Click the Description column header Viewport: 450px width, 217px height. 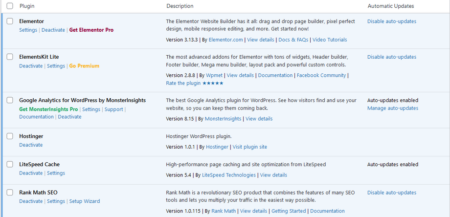click(180, 6)
